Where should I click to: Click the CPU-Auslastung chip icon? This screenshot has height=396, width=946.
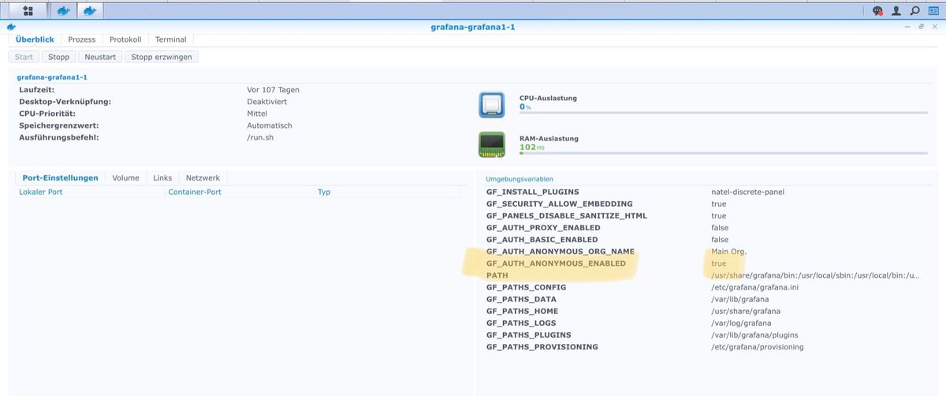pos(491,104)
